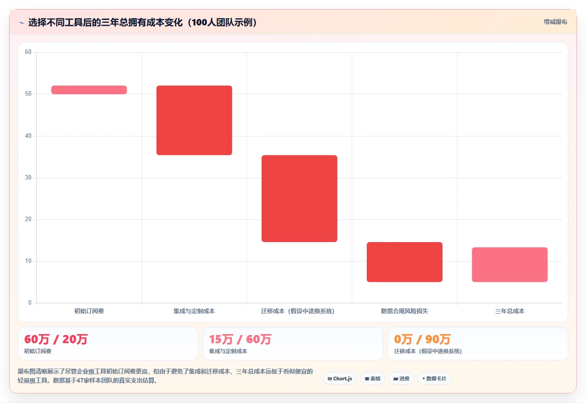Click the chart title 选择不同工具后的三年总拥有成本变化
This screenshot has width=586, height=403.
[x=143, y=22]
